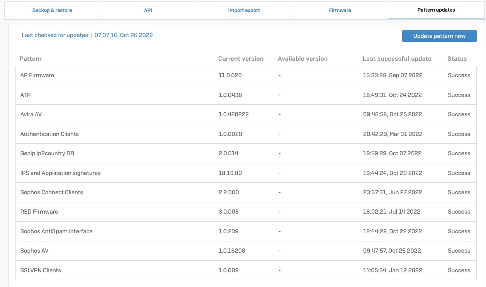Click version 1.0.009 of SSLVPN Clients

(228, 270)
